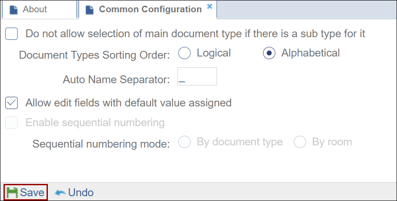Select the By document type radio button
Viewport: 397px width, 201px height.
coord(184,142)
